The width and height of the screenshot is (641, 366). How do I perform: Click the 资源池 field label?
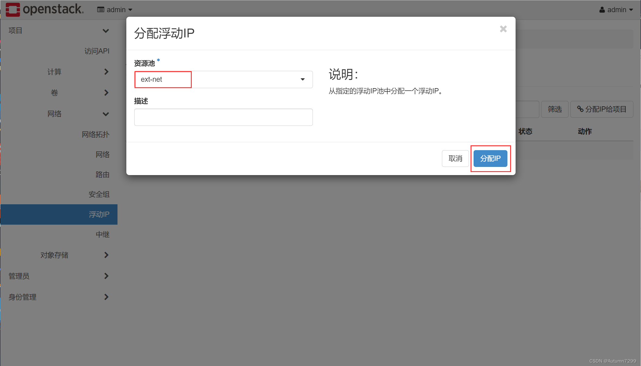pos(145,63)
